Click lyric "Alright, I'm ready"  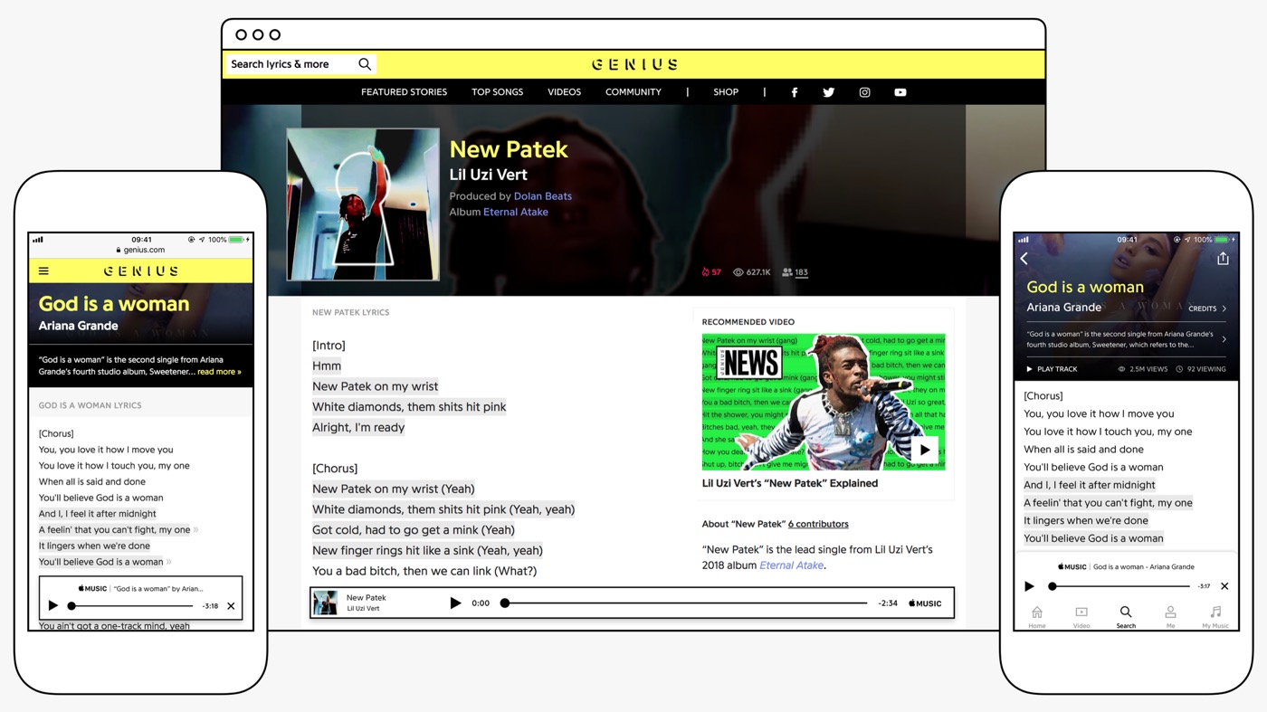pos(358,428)
